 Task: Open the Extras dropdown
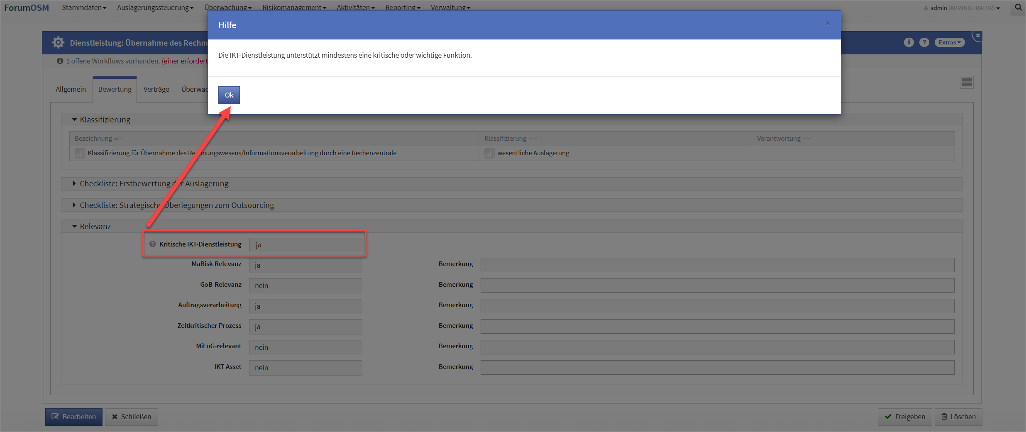coord(949,42)
